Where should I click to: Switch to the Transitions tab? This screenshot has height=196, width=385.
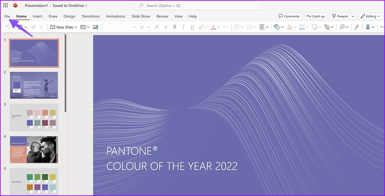(x=90, y=16)
